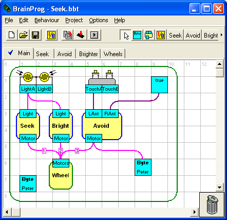
Task: Select the I/O tool next to Seek button
Action: (x=161, y=35)
